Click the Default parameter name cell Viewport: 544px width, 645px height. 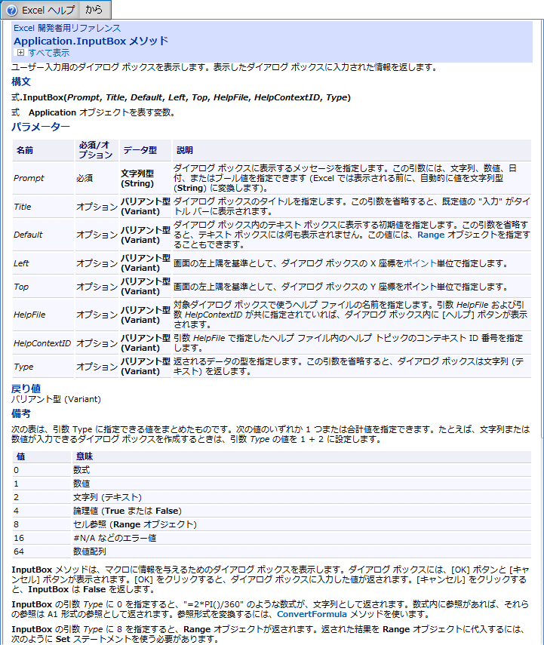click(x=43, y=235)
